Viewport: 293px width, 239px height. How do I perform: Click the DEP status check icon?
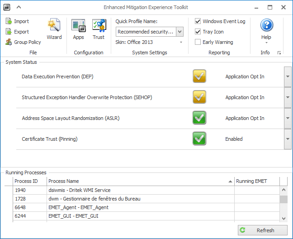199,76
